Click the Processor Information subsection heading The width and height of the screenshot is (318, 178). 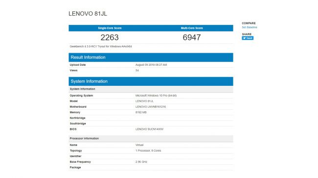pos(84,138)
